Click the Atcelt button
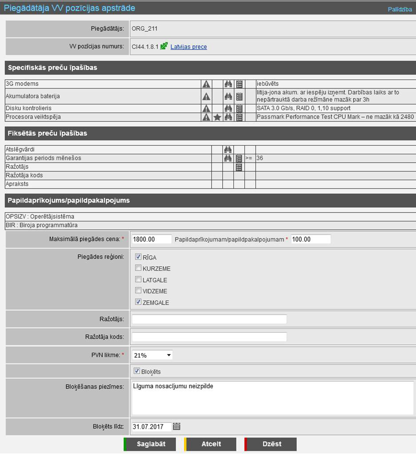416x454 pixels. pyautogui.click(x=211, y=444)
